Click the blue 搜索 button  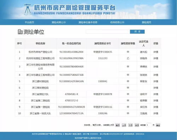click(x=137, y=32)
